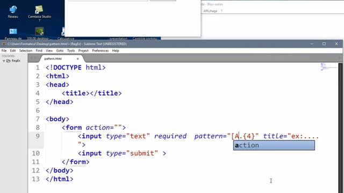344x193 pixels.
Task: Click the 'required' attribute on line 9
Action: 170,136
